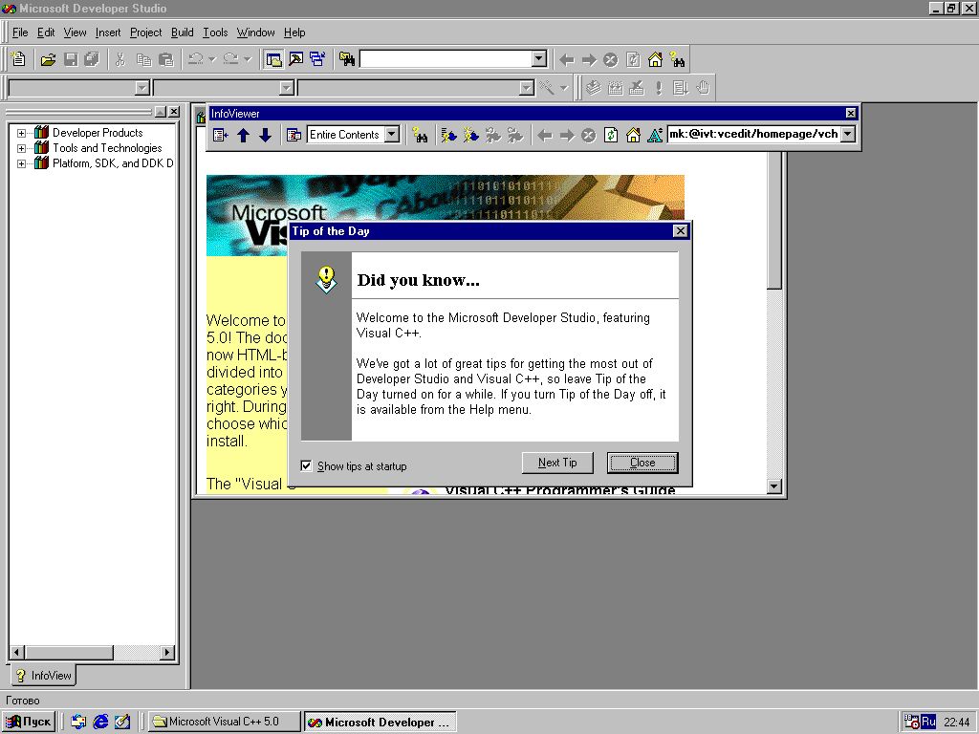Screen dimensions: 979x734
Task: Click the Open file folder icon
Action: click(48, 59)
